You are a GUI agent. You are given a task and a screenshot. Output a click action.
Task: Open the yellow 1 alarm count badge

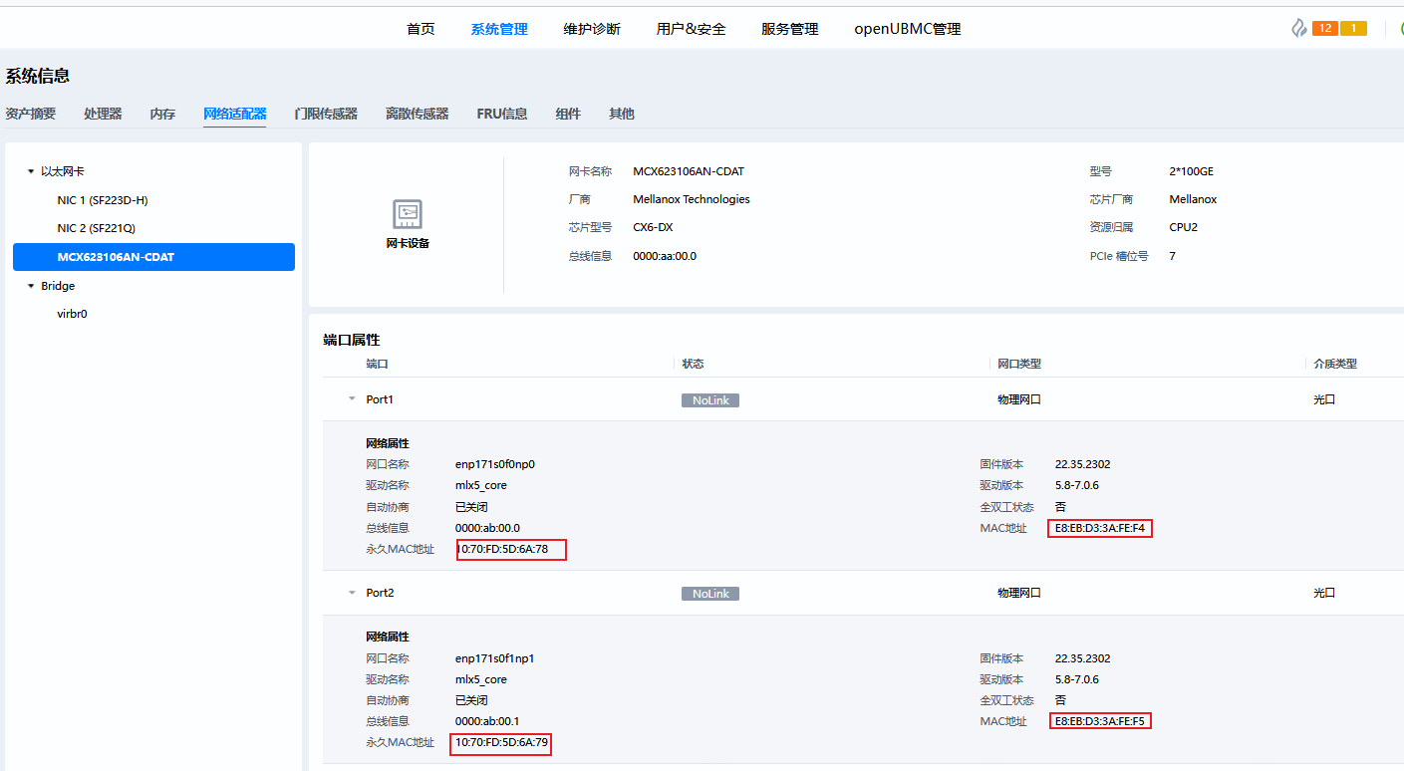point(1353,28)
